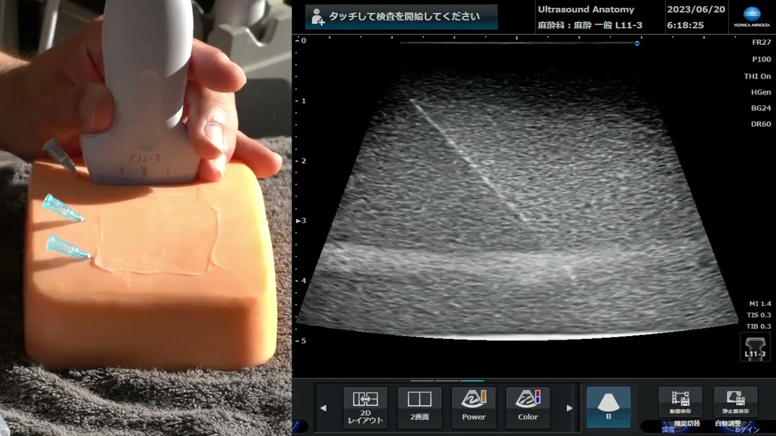Click the Ultrasound Anatomy title
Image resolution: width=776 pixels, height=436 pixels.
[586, 10]
